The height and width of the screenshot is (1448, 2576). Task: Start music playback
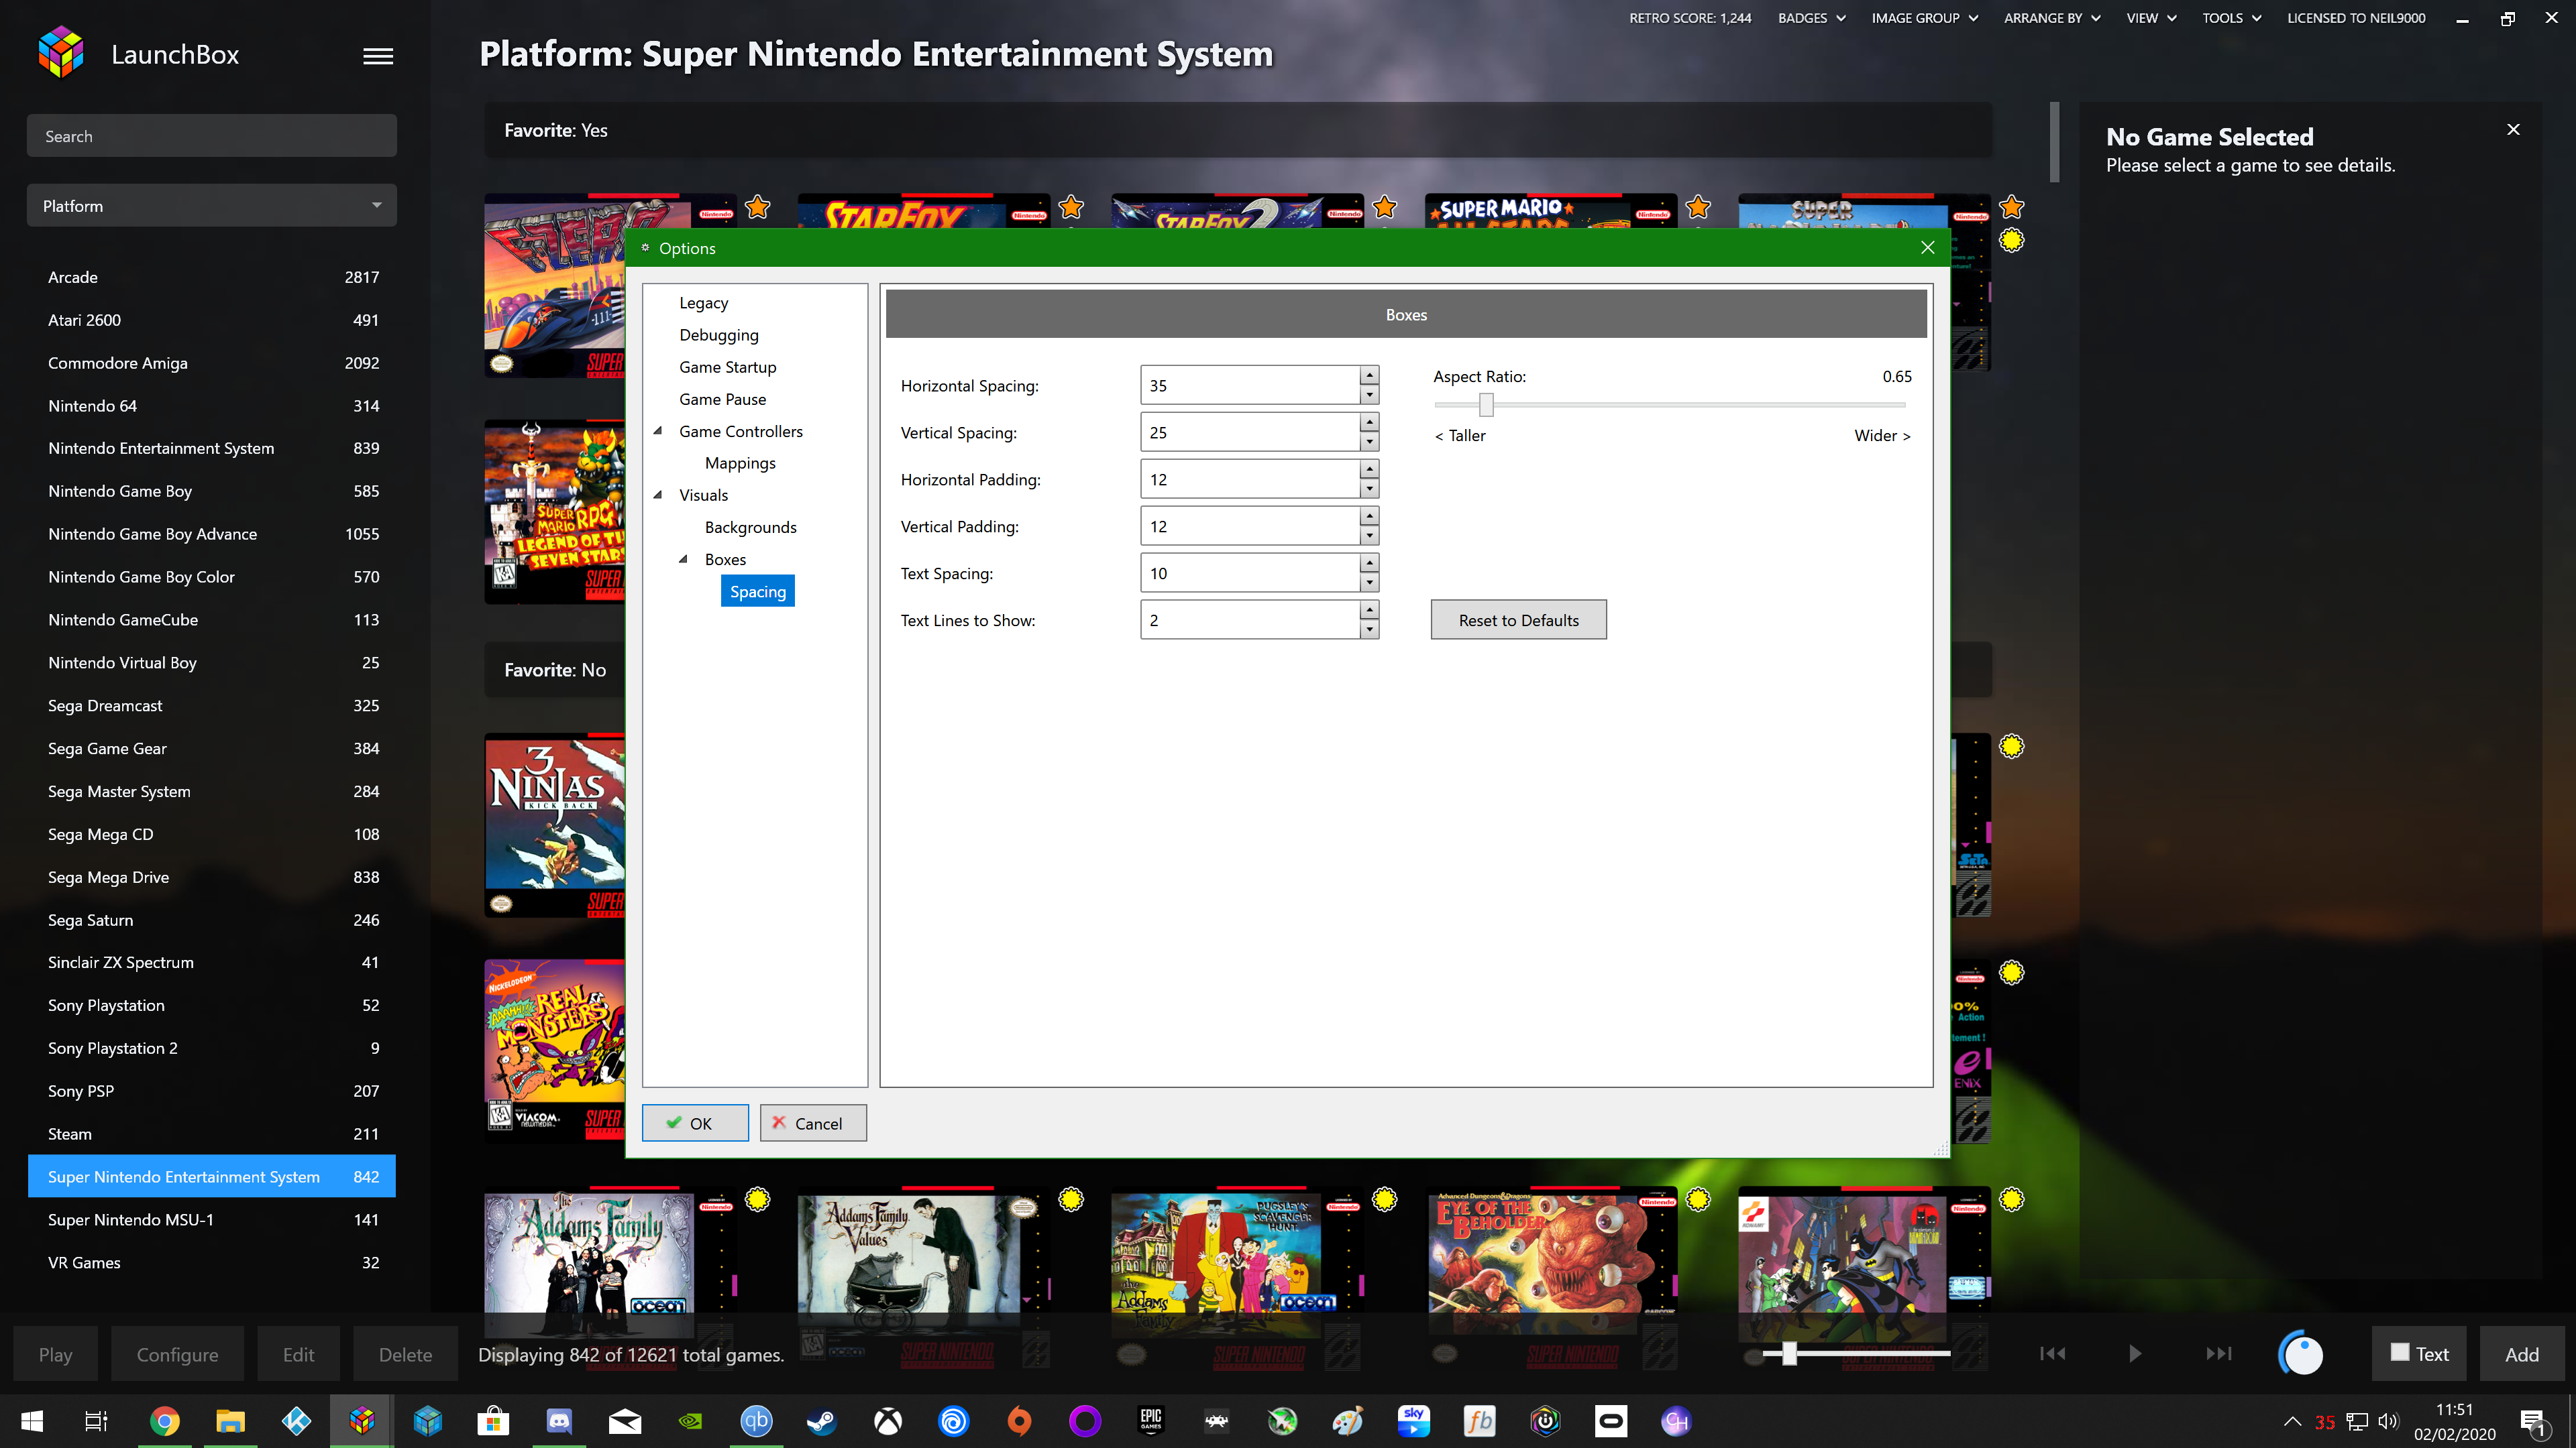tap(2135, 1353)
